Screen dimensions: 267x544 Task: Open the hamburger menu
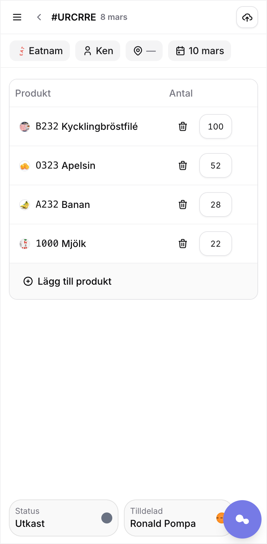pyautogui.click(x=17, y=17)
